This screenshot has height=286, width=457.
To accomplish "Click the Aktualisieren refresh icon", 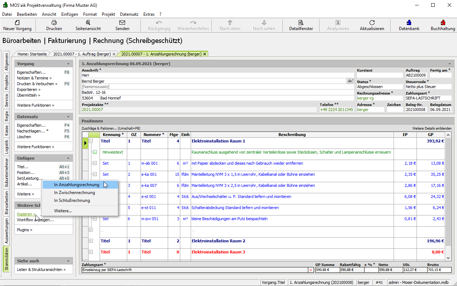I will coord(372,23).
